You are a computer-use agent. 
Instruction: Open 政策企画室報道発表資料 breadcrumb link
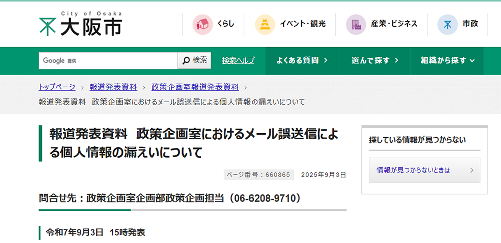(x=195, y=87)
